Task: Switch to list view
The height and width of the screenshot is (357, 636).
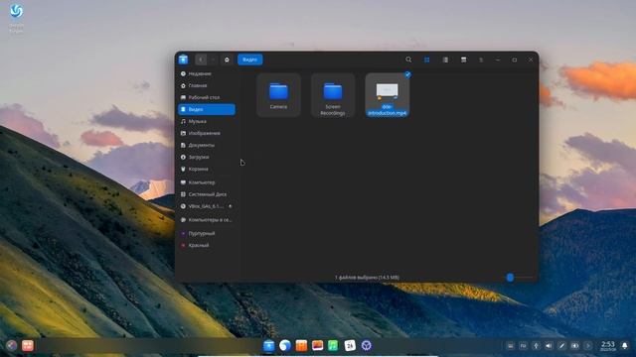Action: pos(445,59)
